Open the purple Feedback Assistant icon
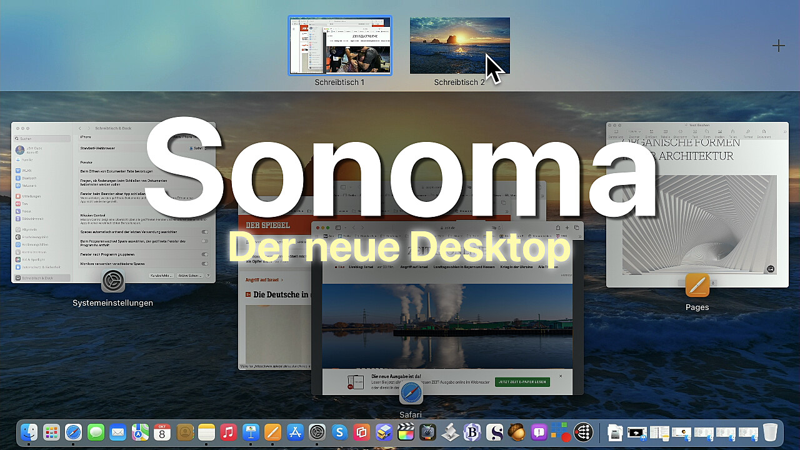This screenshot has width=800, height=450. (539, 432)
